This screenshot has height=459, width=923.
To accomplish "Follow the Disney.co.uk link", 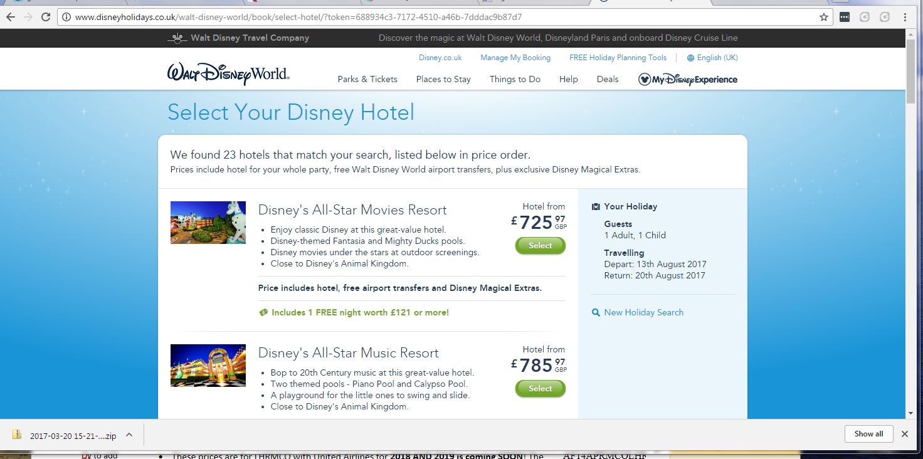I will pyautogui.click(x=440, y=58).
